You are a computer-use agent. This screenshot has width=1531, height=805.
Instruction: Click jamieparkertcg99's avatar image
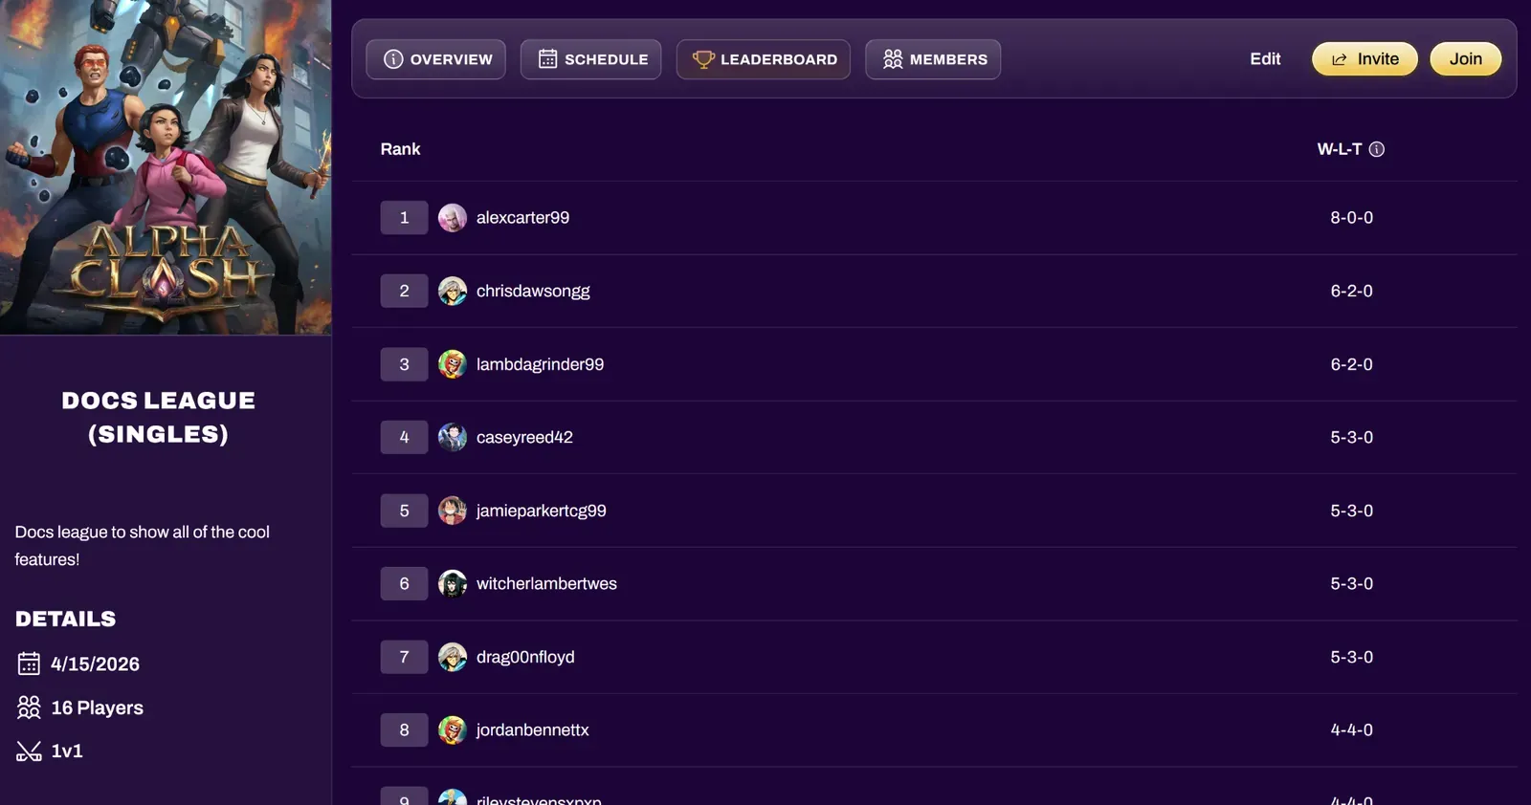[x=453, y=510]
